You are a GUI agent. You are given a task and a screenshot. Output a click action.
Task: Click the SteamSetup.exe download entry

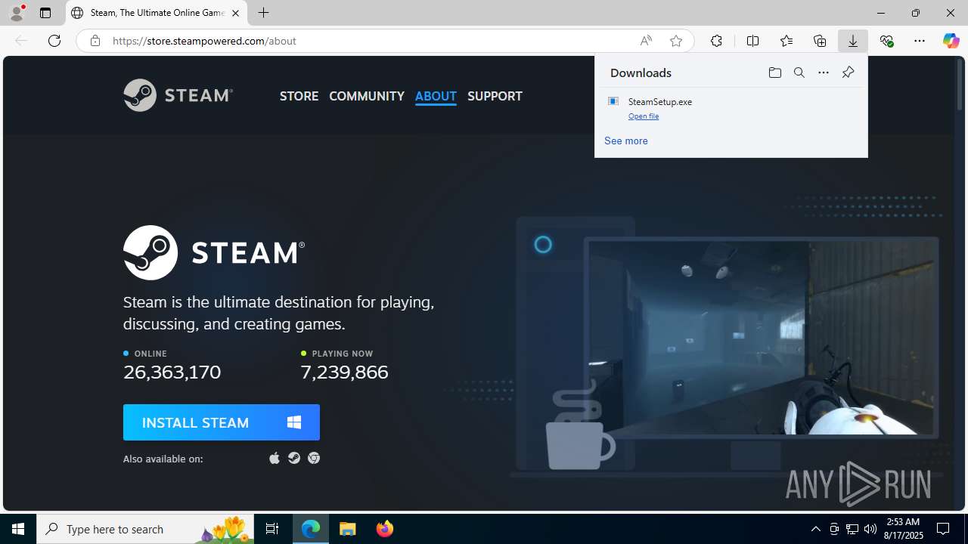click(731, 108)
